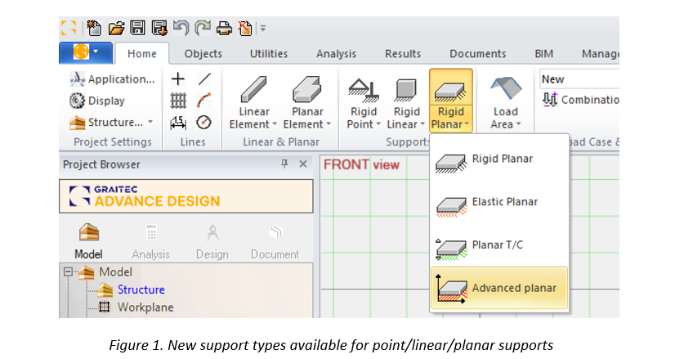675x359 pixels.
Task: Open file from quick access toolbar
Action: pyautogui.click(x=117, y=28)
